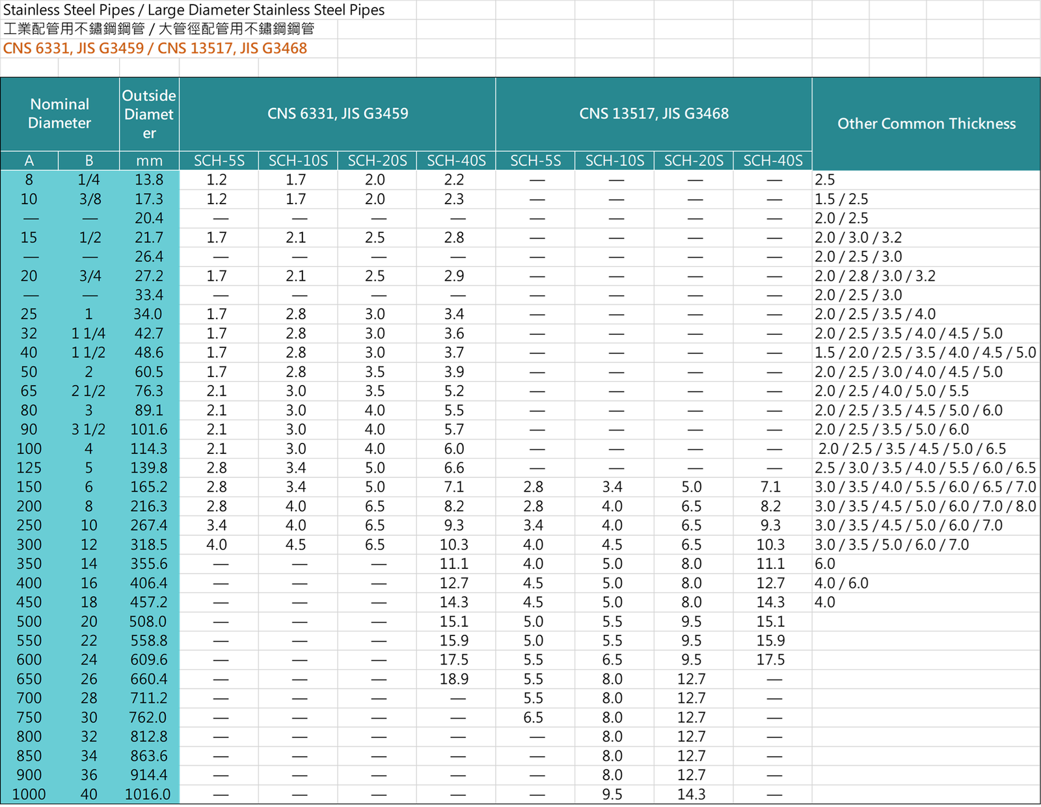Select outside diameter '508.0' cell
Image resolution: width=1041 pixels, height=807 pixels.
tap(149, 622)
